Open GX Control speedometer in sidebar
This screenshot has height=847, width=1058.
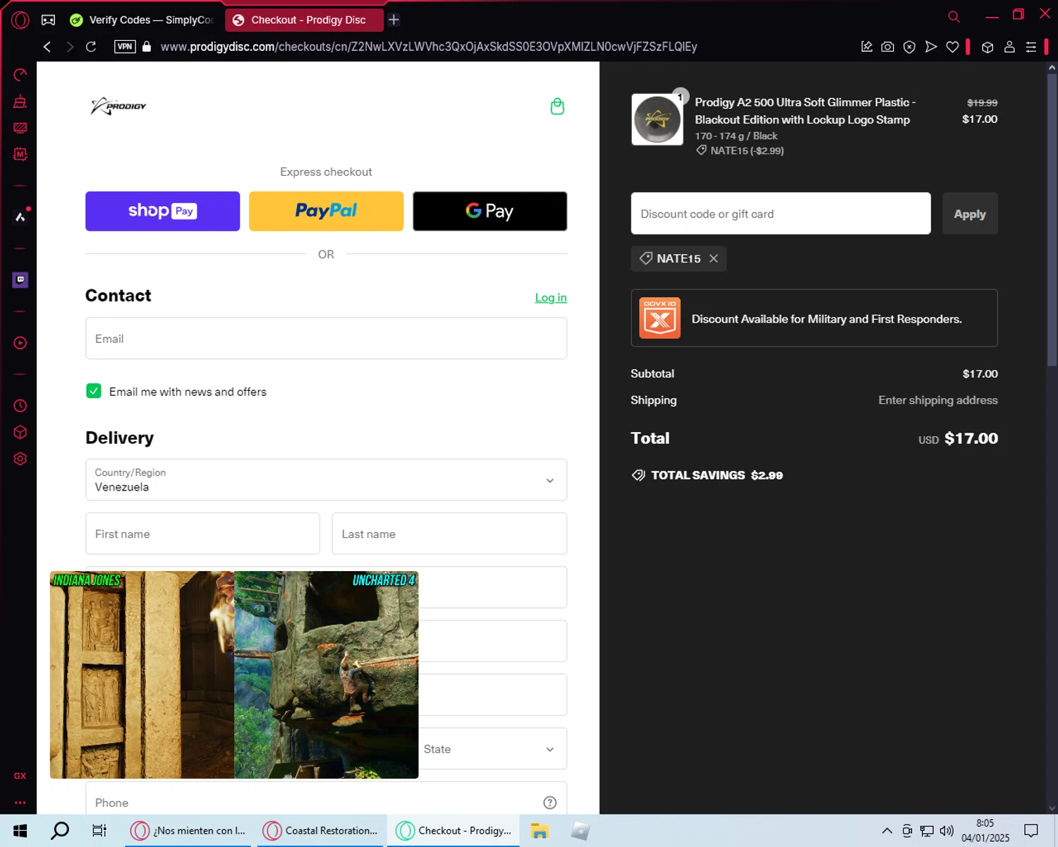click(x=20, y=75)
